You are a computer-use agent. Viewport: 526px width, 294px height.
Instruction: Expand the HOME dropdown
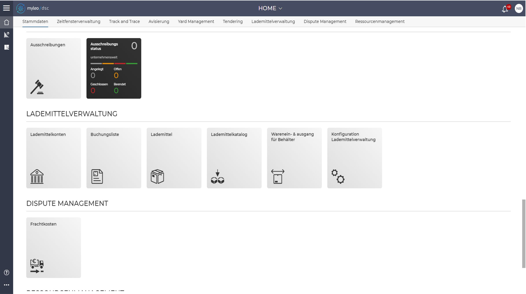(270, 8)
